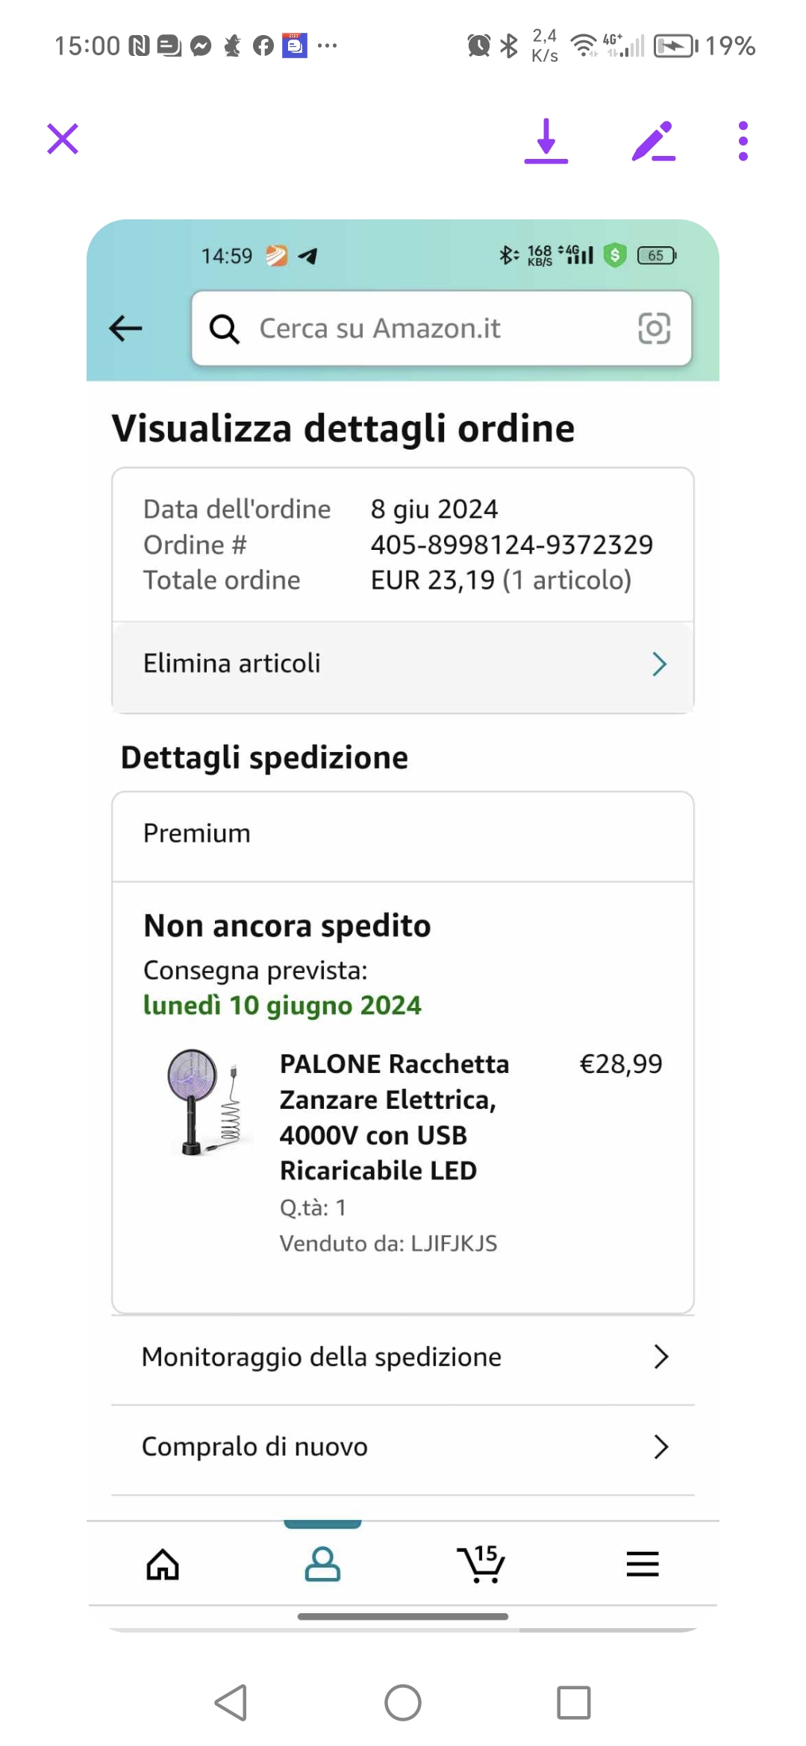Tap the back arrow beside search bar
This screenshot has height=1746, width=806.
click(x=125, y=328)
